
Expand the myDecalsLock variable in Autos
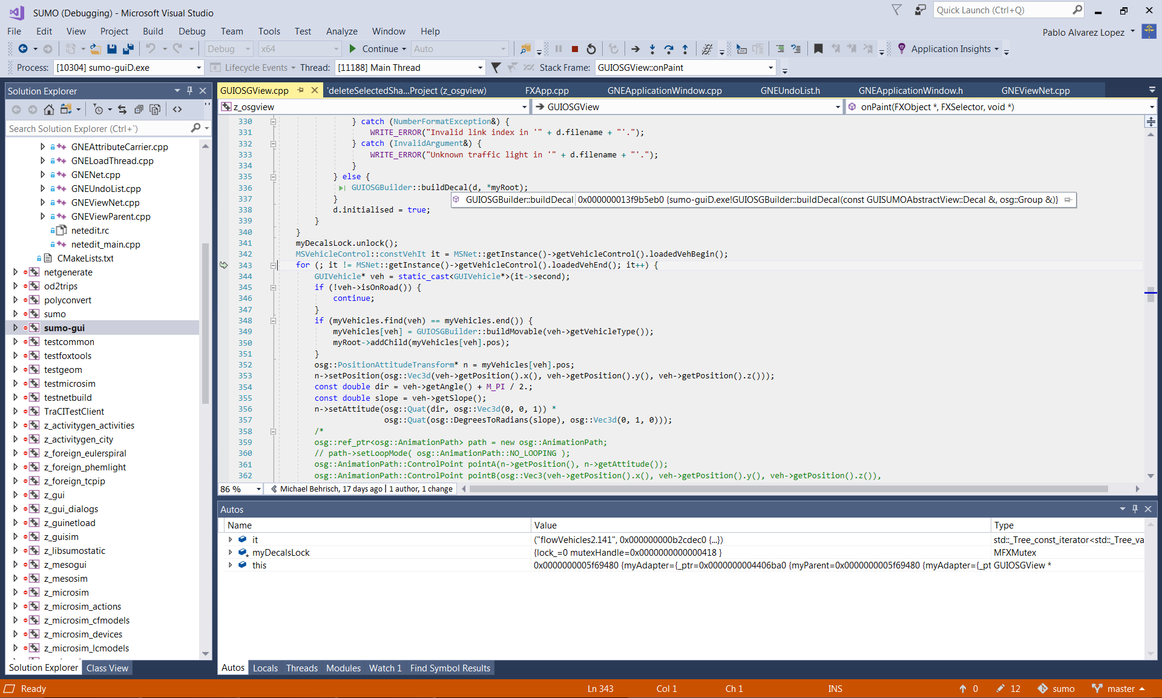231,552
